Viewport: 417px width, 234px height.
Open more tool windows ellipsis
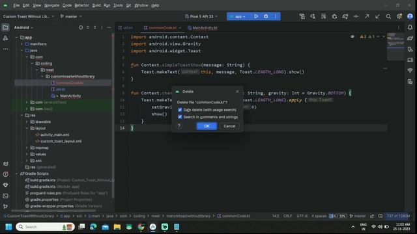coord(5,49)
